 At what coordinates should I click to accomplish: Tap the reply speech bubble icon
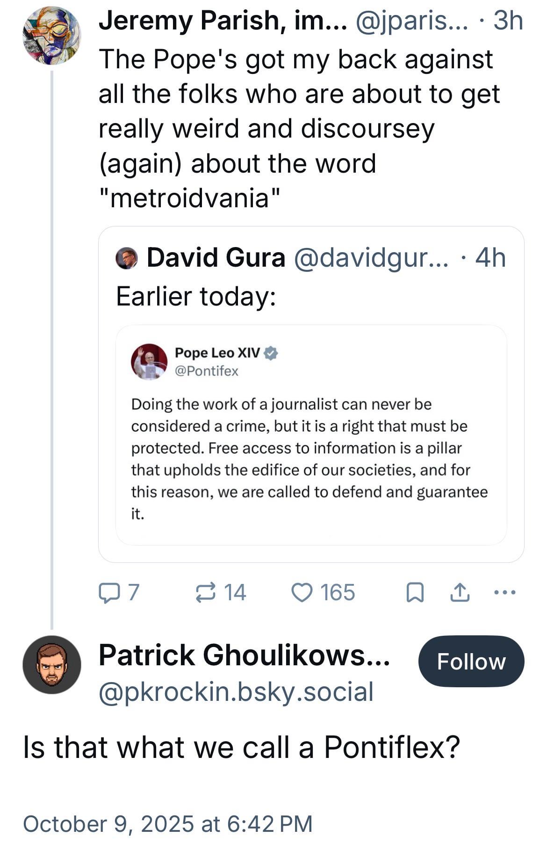(108, 593)
